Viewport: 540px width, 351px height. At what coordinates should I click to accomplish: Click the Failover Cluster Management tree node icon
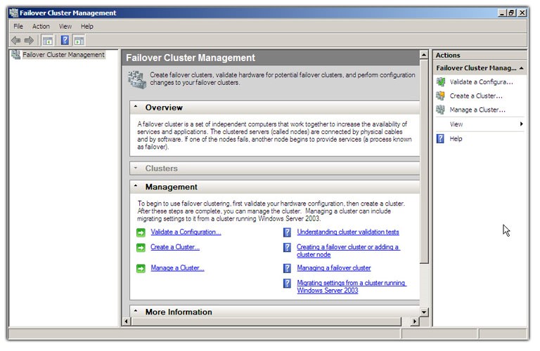(x=15, y=55)
